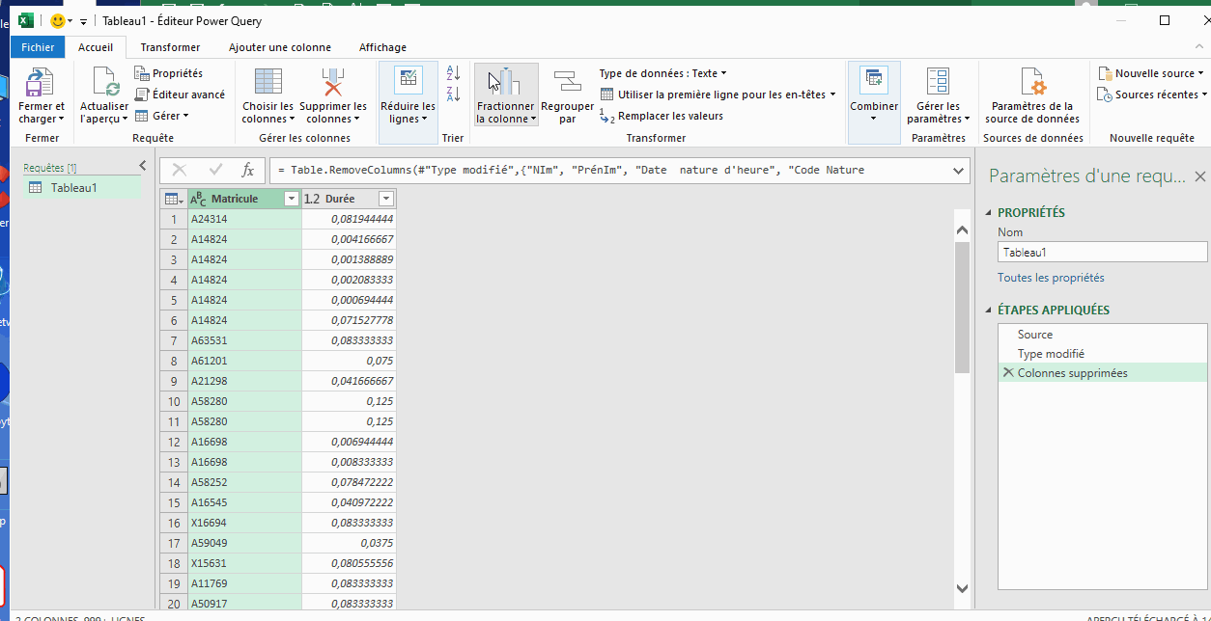Open the Toutes les propriétés link
The height and width of the screenshot is (621, 1211).
1051,278
